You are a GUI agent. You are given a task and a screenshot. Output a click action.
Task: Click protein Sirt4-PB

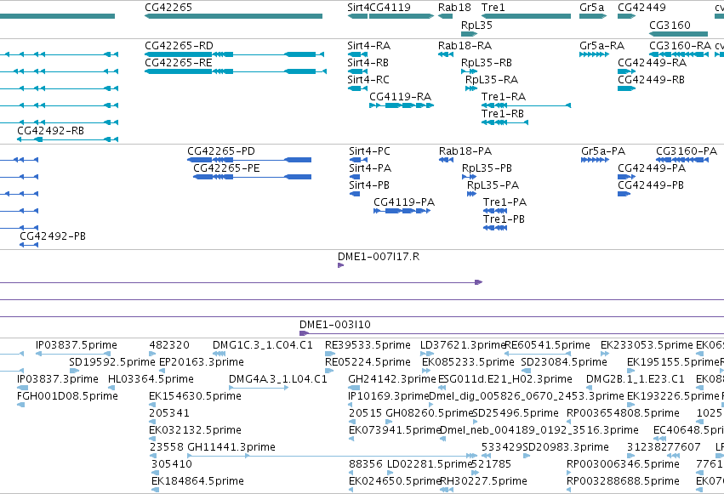[x=355, y=194]
